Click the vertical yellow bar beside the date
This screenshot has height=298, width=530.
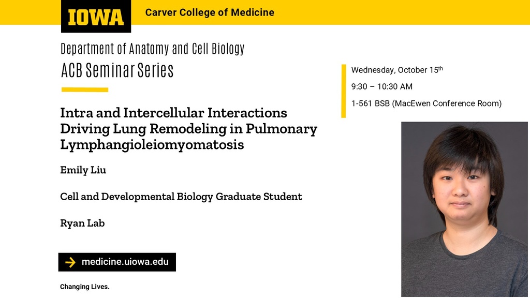click(x=343, y=91)
